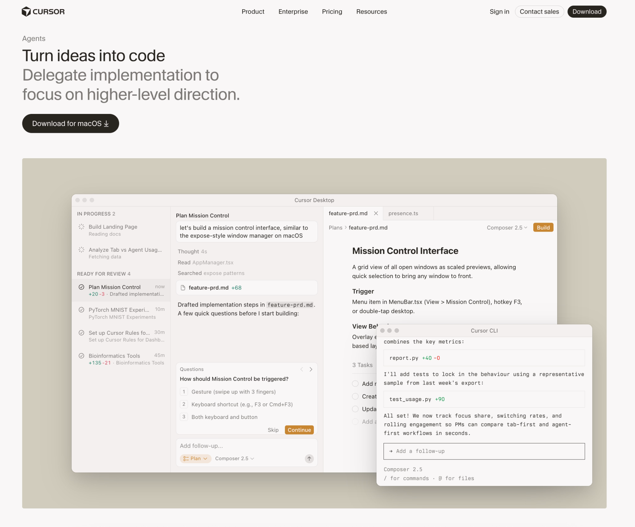The width and height of the screenshot is (635, 527).
Task: Open the Bioinformatics Tools task
Action: coord(121,359)
